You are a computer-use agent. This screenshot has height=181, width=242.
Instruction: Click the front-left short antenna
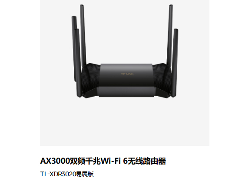click(x=78, y=63)
